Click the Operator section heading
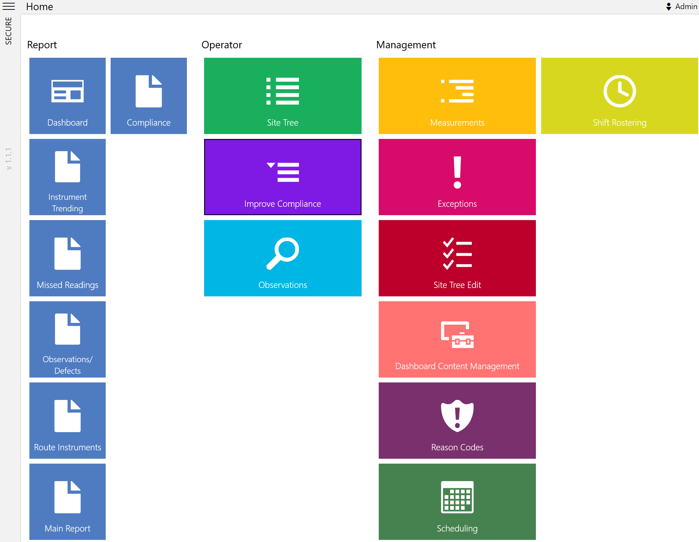Screen dimensions: 699x542 tap(222, 45)
